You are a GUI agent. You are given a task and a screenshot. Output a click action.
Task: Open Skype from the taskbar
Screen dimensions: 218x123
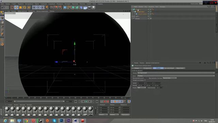[x=54, y=121]
